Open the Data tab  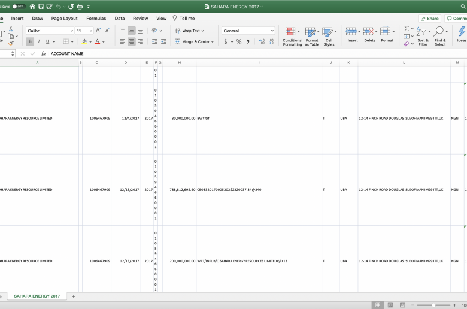point(120,18)
